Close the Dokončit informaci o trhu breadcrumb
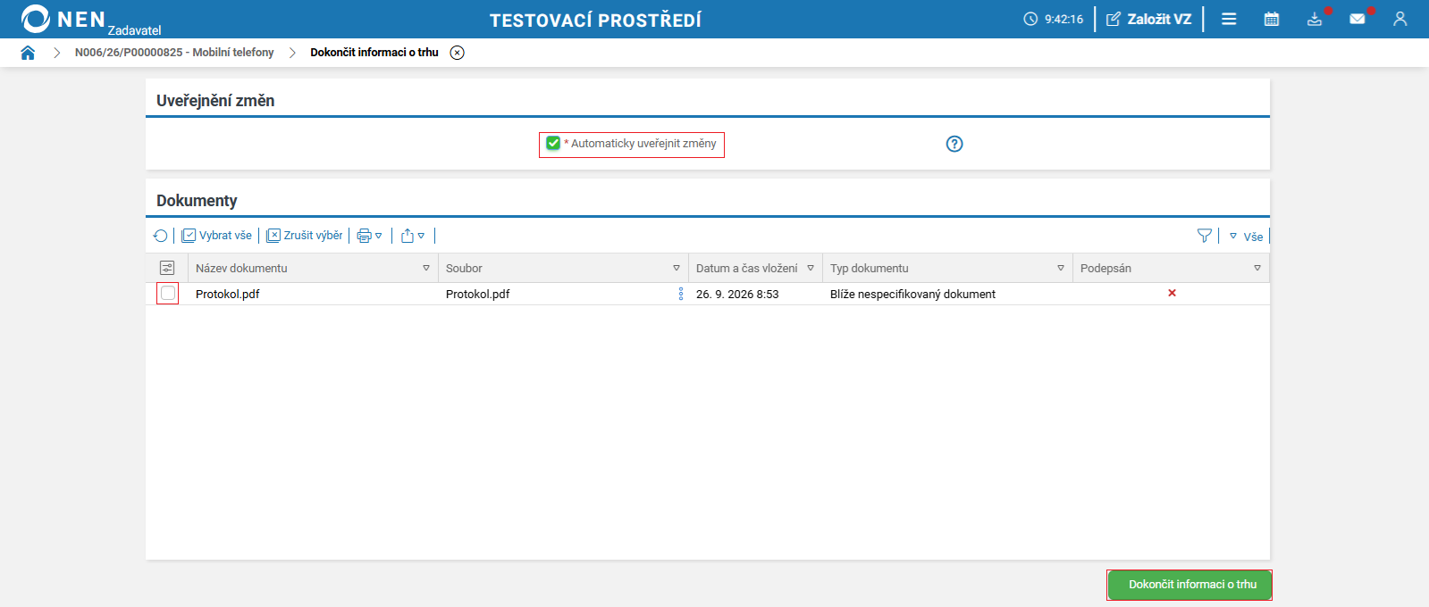 click(457, 53)
